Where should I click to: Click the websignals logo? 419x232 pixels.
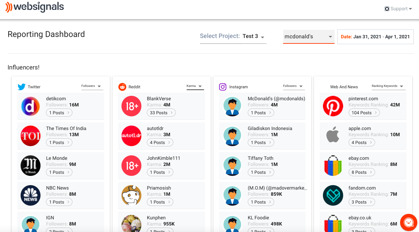pos(35,7)
